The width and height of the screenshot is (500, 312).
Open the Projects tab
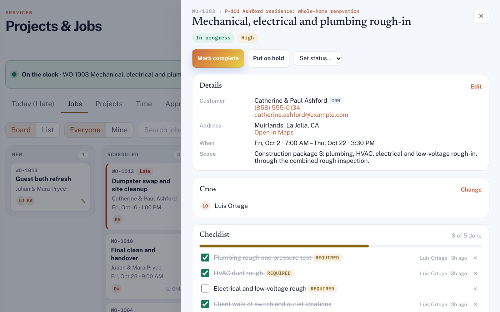(x=109, y=104)
